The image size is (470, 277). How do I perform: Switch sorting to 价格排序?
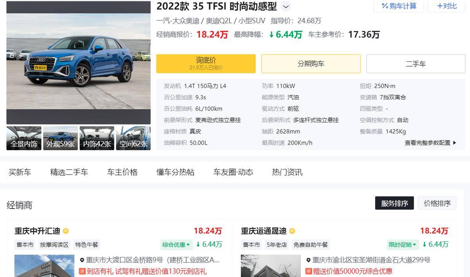point(437,203)
